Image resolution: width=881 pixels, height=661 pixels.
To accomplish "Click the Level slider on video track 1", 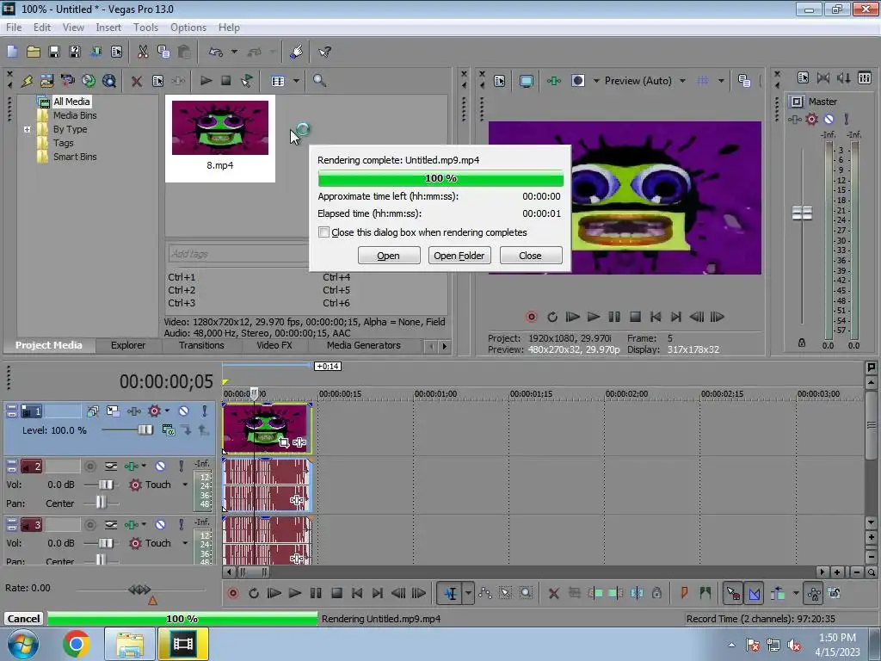I will click(x=145, y=430).
